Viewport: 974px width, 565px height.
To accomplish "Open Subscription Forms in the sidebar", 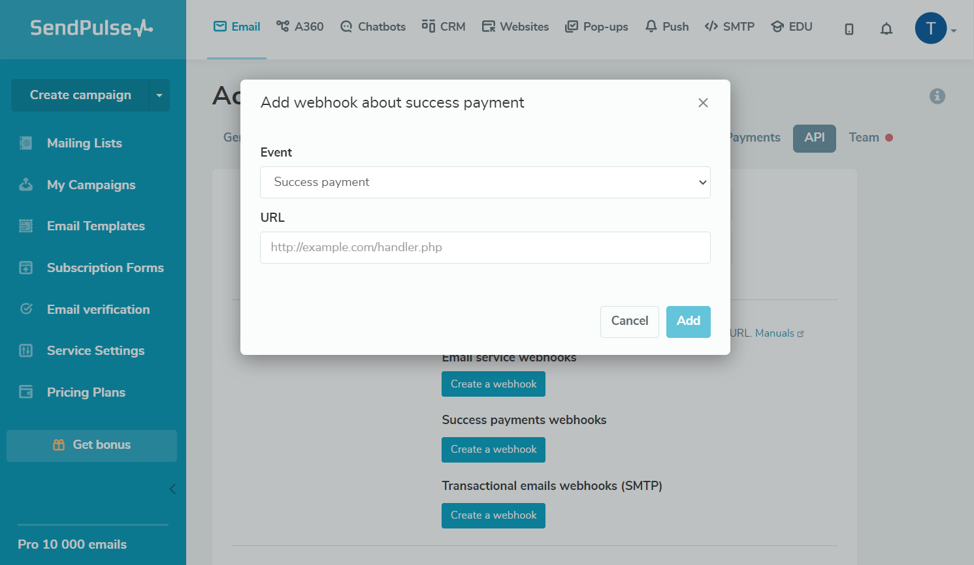I will (105, 268).
